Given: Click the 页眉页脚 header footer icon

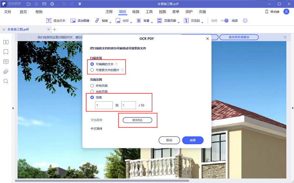Looking at the screenshot, I should [159, 20].
